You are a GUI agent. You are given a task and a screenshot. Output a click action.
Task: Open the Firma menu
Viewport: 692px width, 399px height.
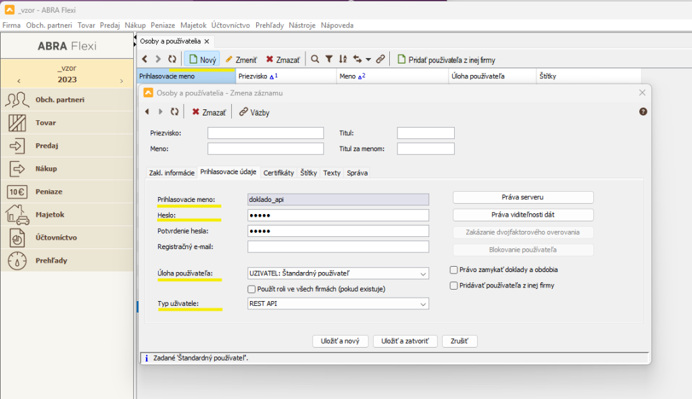pos(11,25)
